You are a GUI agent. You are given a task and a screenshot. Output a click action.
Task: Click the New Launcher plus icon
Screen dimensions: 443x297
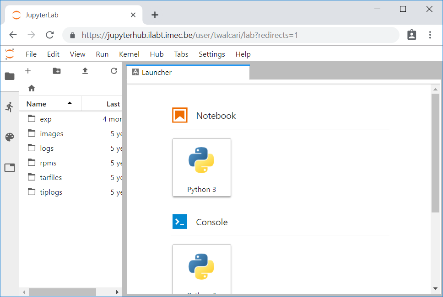coord(27,71)
